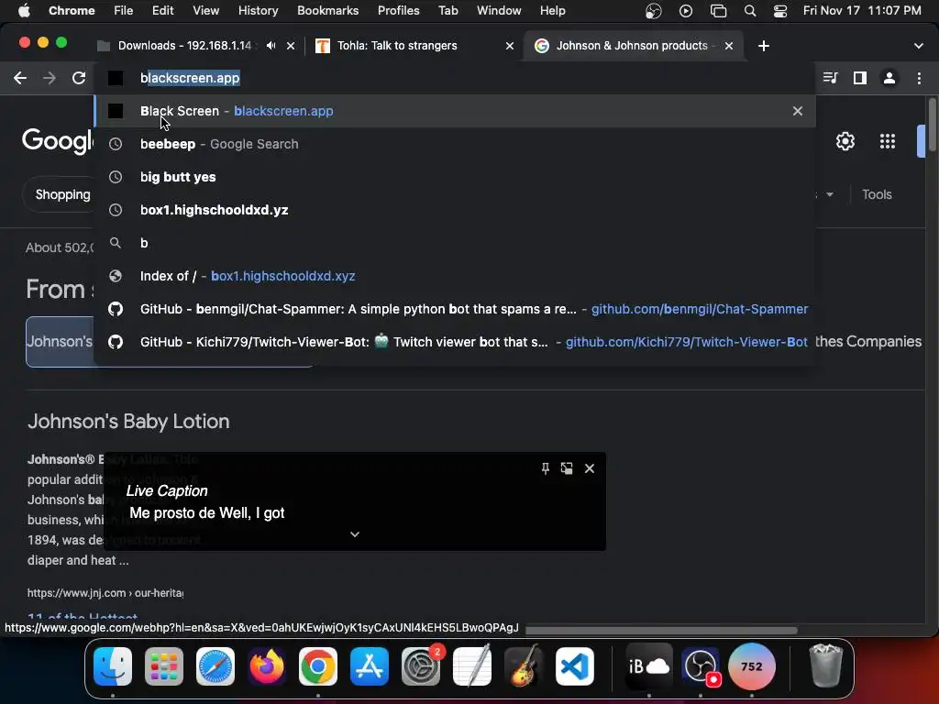The height and width of the screenshot is (704, 939).
Task: Open the Kichi779/Twitch-Viewer-Bot GitHub suggestion
Action: (455, 342)
